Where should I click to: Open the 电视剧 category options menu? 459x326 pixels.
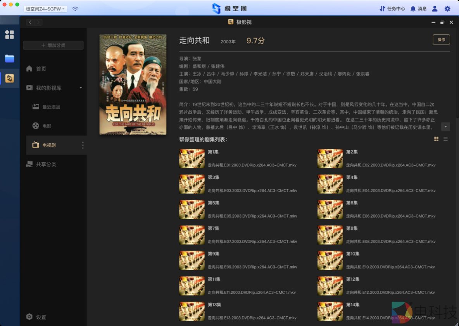coord(82,145)
